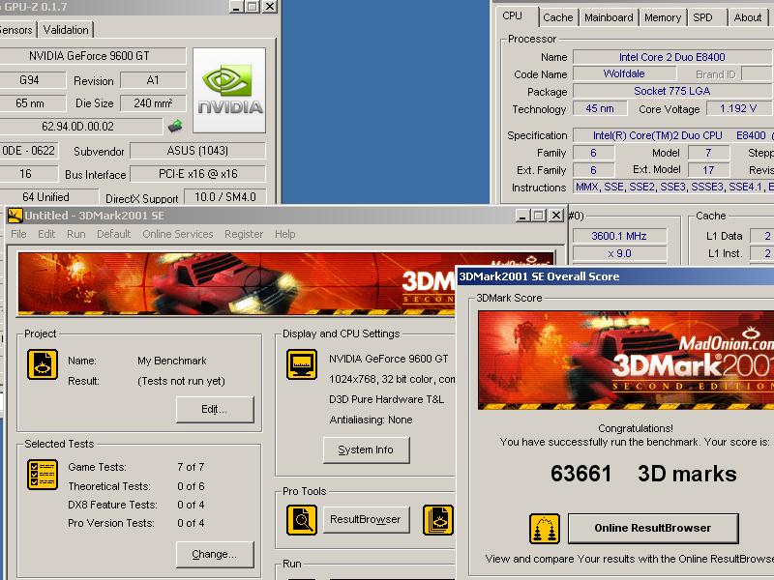
Task: Click the '(Tests not run yet)' result text
Action: [181, 381]
